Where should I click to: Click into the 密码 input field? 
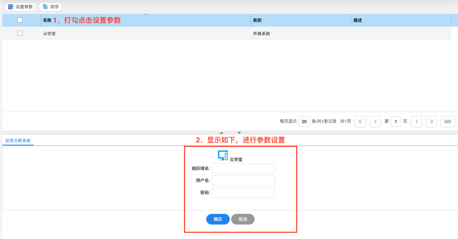tap(243, 193)
